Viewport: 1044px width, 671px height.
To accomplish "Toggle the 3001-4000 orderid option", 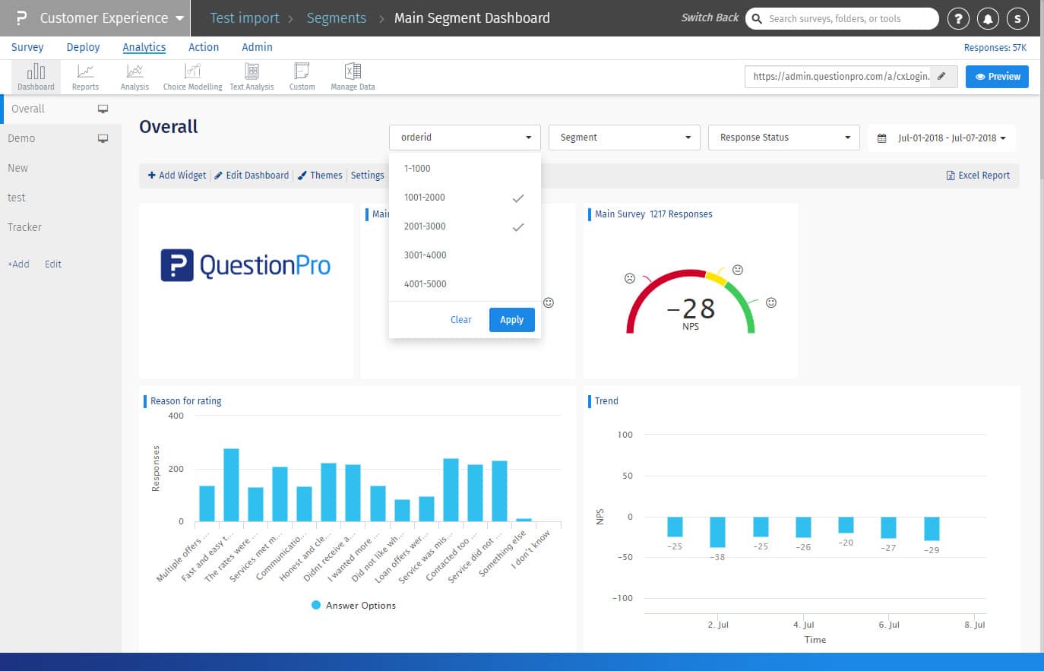I will click(464, 255).
